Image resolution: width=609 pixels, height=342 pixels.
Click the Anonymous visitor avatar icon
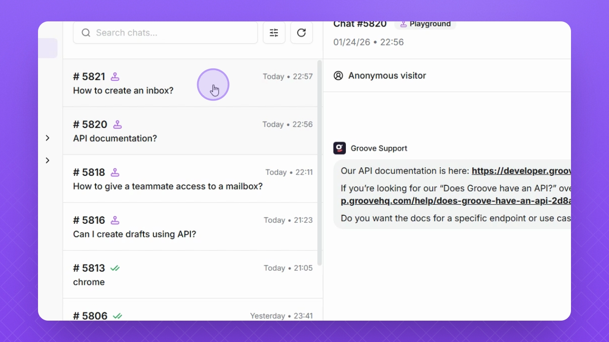tap(338, 76)
